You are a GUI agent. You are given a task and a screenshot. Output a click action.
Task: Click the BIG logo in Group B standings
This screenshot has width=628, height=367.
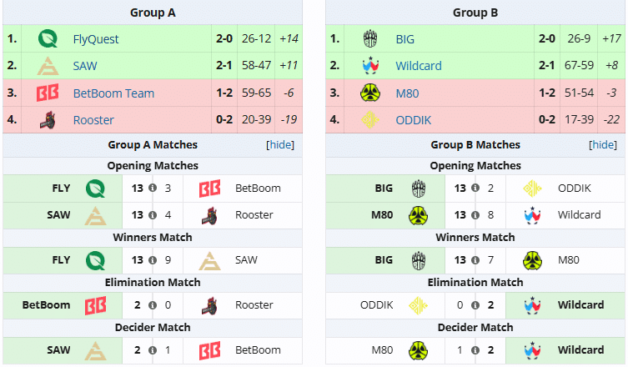click(371, 38)
